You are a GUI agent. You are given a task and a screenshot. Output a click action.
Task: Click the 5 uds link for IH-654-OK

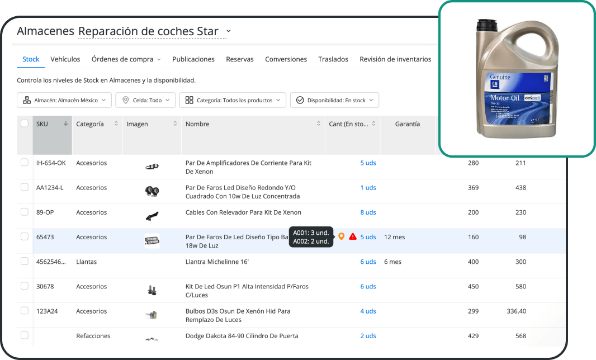368,163
